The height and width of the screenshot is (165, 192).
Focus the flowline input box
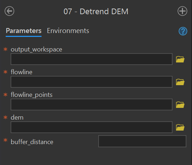92,82
